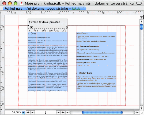This screenshot has height=115, width=144.
Task: Open the zoom percentage dropdown arrow
Action: tap(23, 113)
